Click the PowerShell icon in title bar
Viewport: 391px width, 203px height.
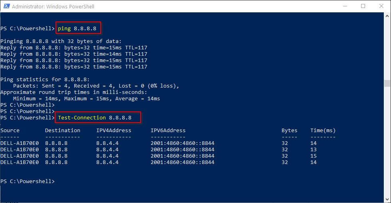6,6
